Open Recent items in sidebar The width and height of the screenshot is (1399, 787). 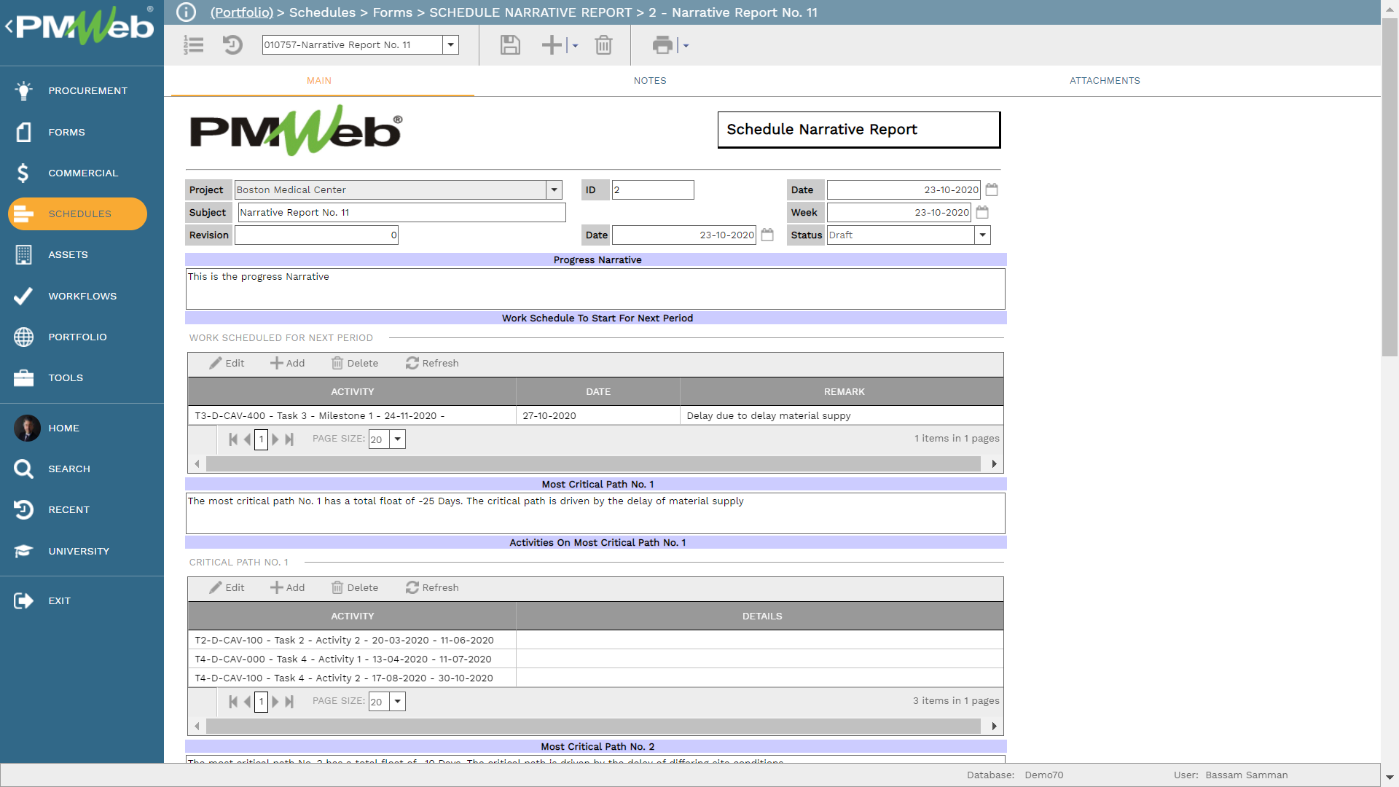(x=82, y=509)
